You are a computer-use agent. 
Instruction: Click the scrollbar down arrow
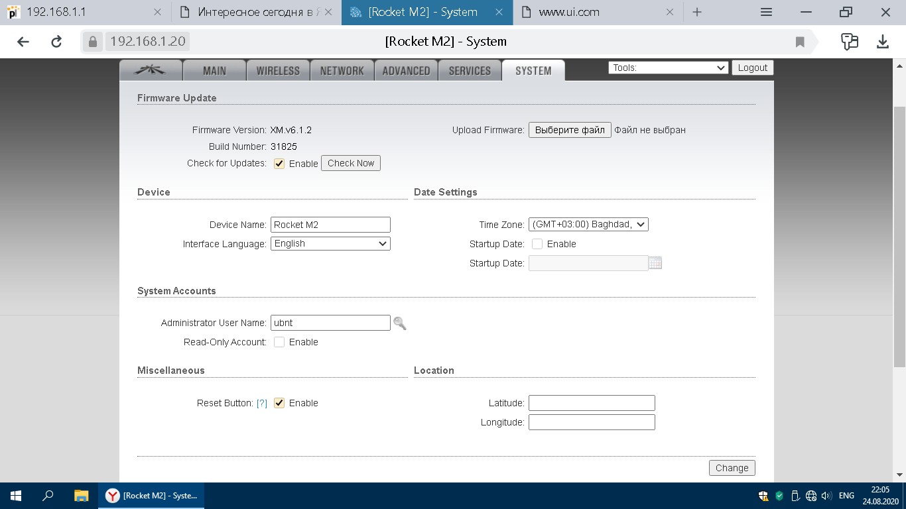(x=900, y=475)
